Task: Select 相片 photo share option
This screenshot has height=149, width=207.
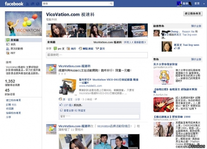Action: pos(71,49)
